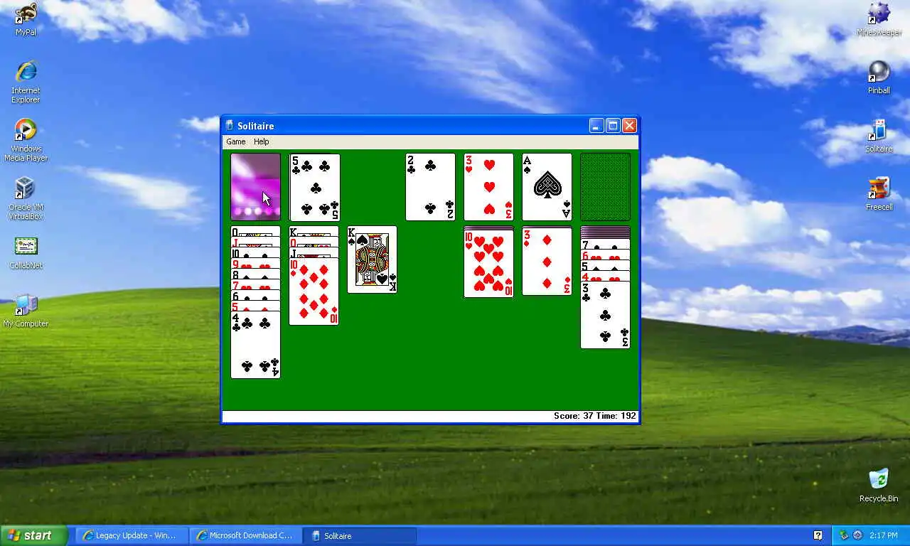Select the red 9 in the tableau

click(x=255, y=264)
